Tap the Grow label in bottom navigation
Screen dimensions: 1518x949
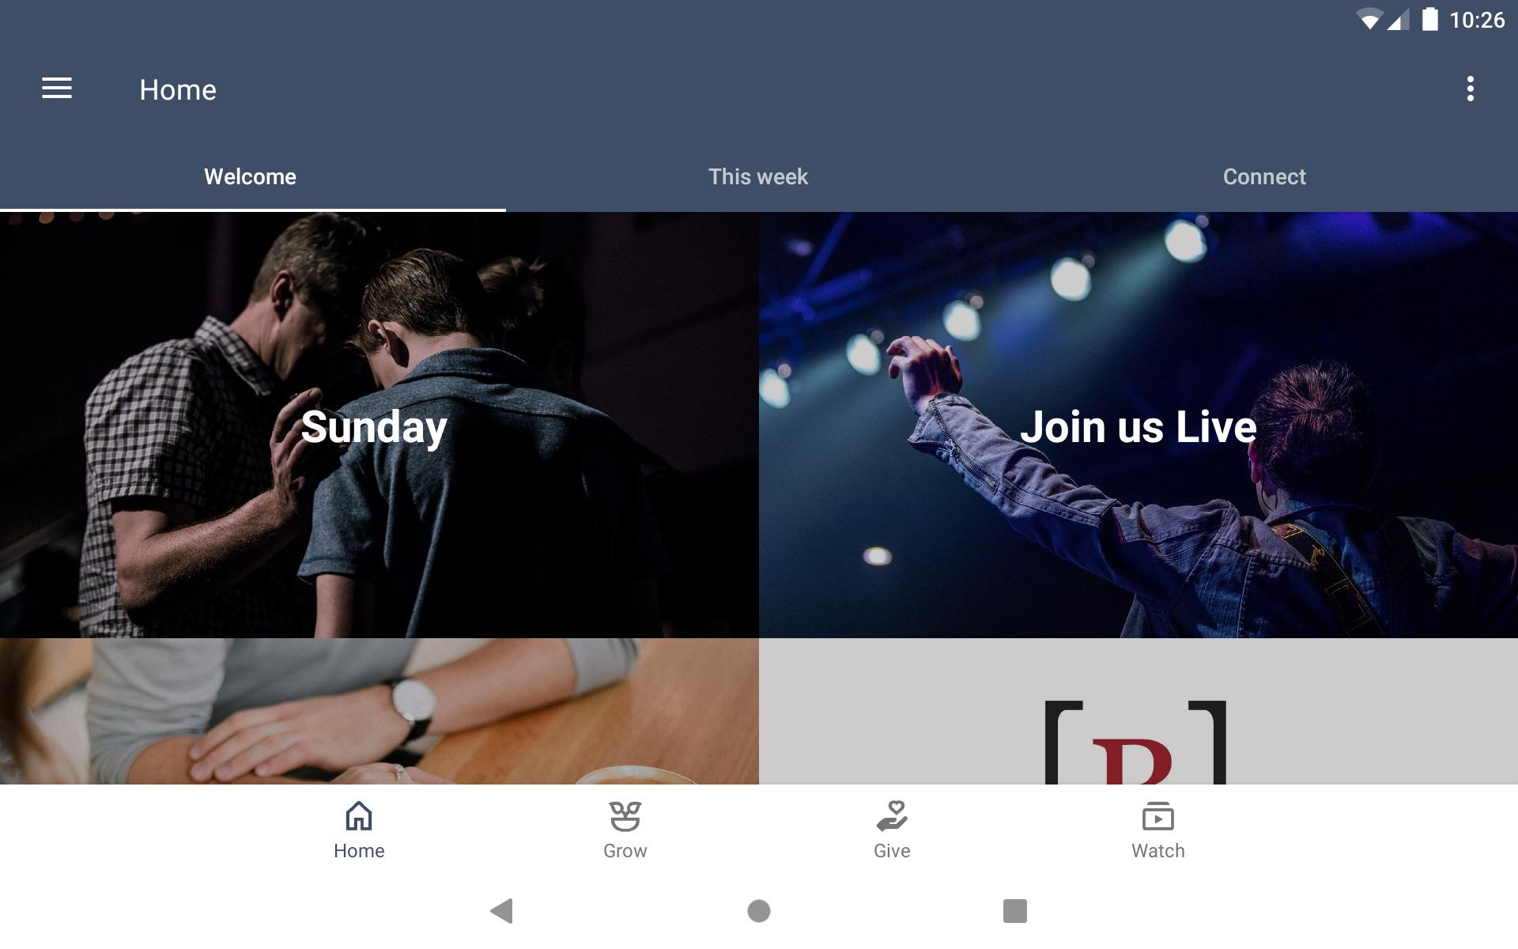click(625, 851)
